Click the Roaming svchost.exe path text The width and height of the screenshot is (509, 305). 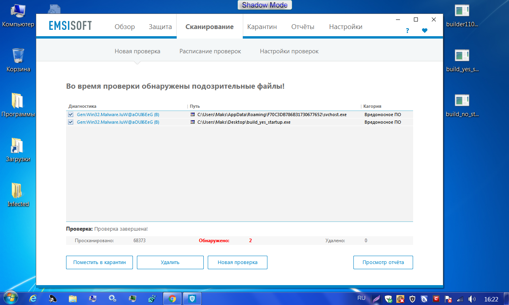(272, 115)
